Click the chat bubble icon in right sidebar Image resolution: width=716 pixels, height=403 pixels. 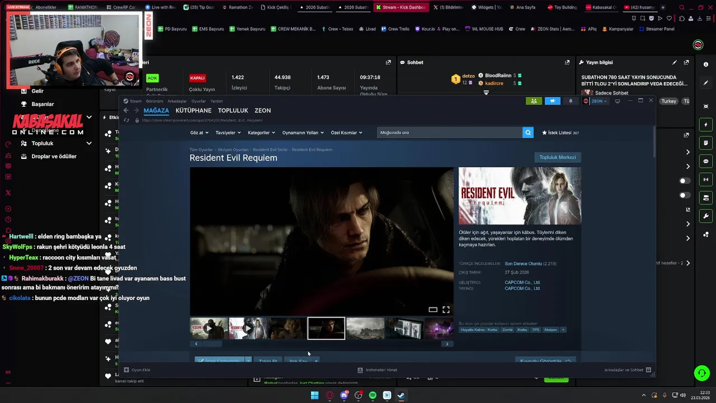(x=706, y=161)
